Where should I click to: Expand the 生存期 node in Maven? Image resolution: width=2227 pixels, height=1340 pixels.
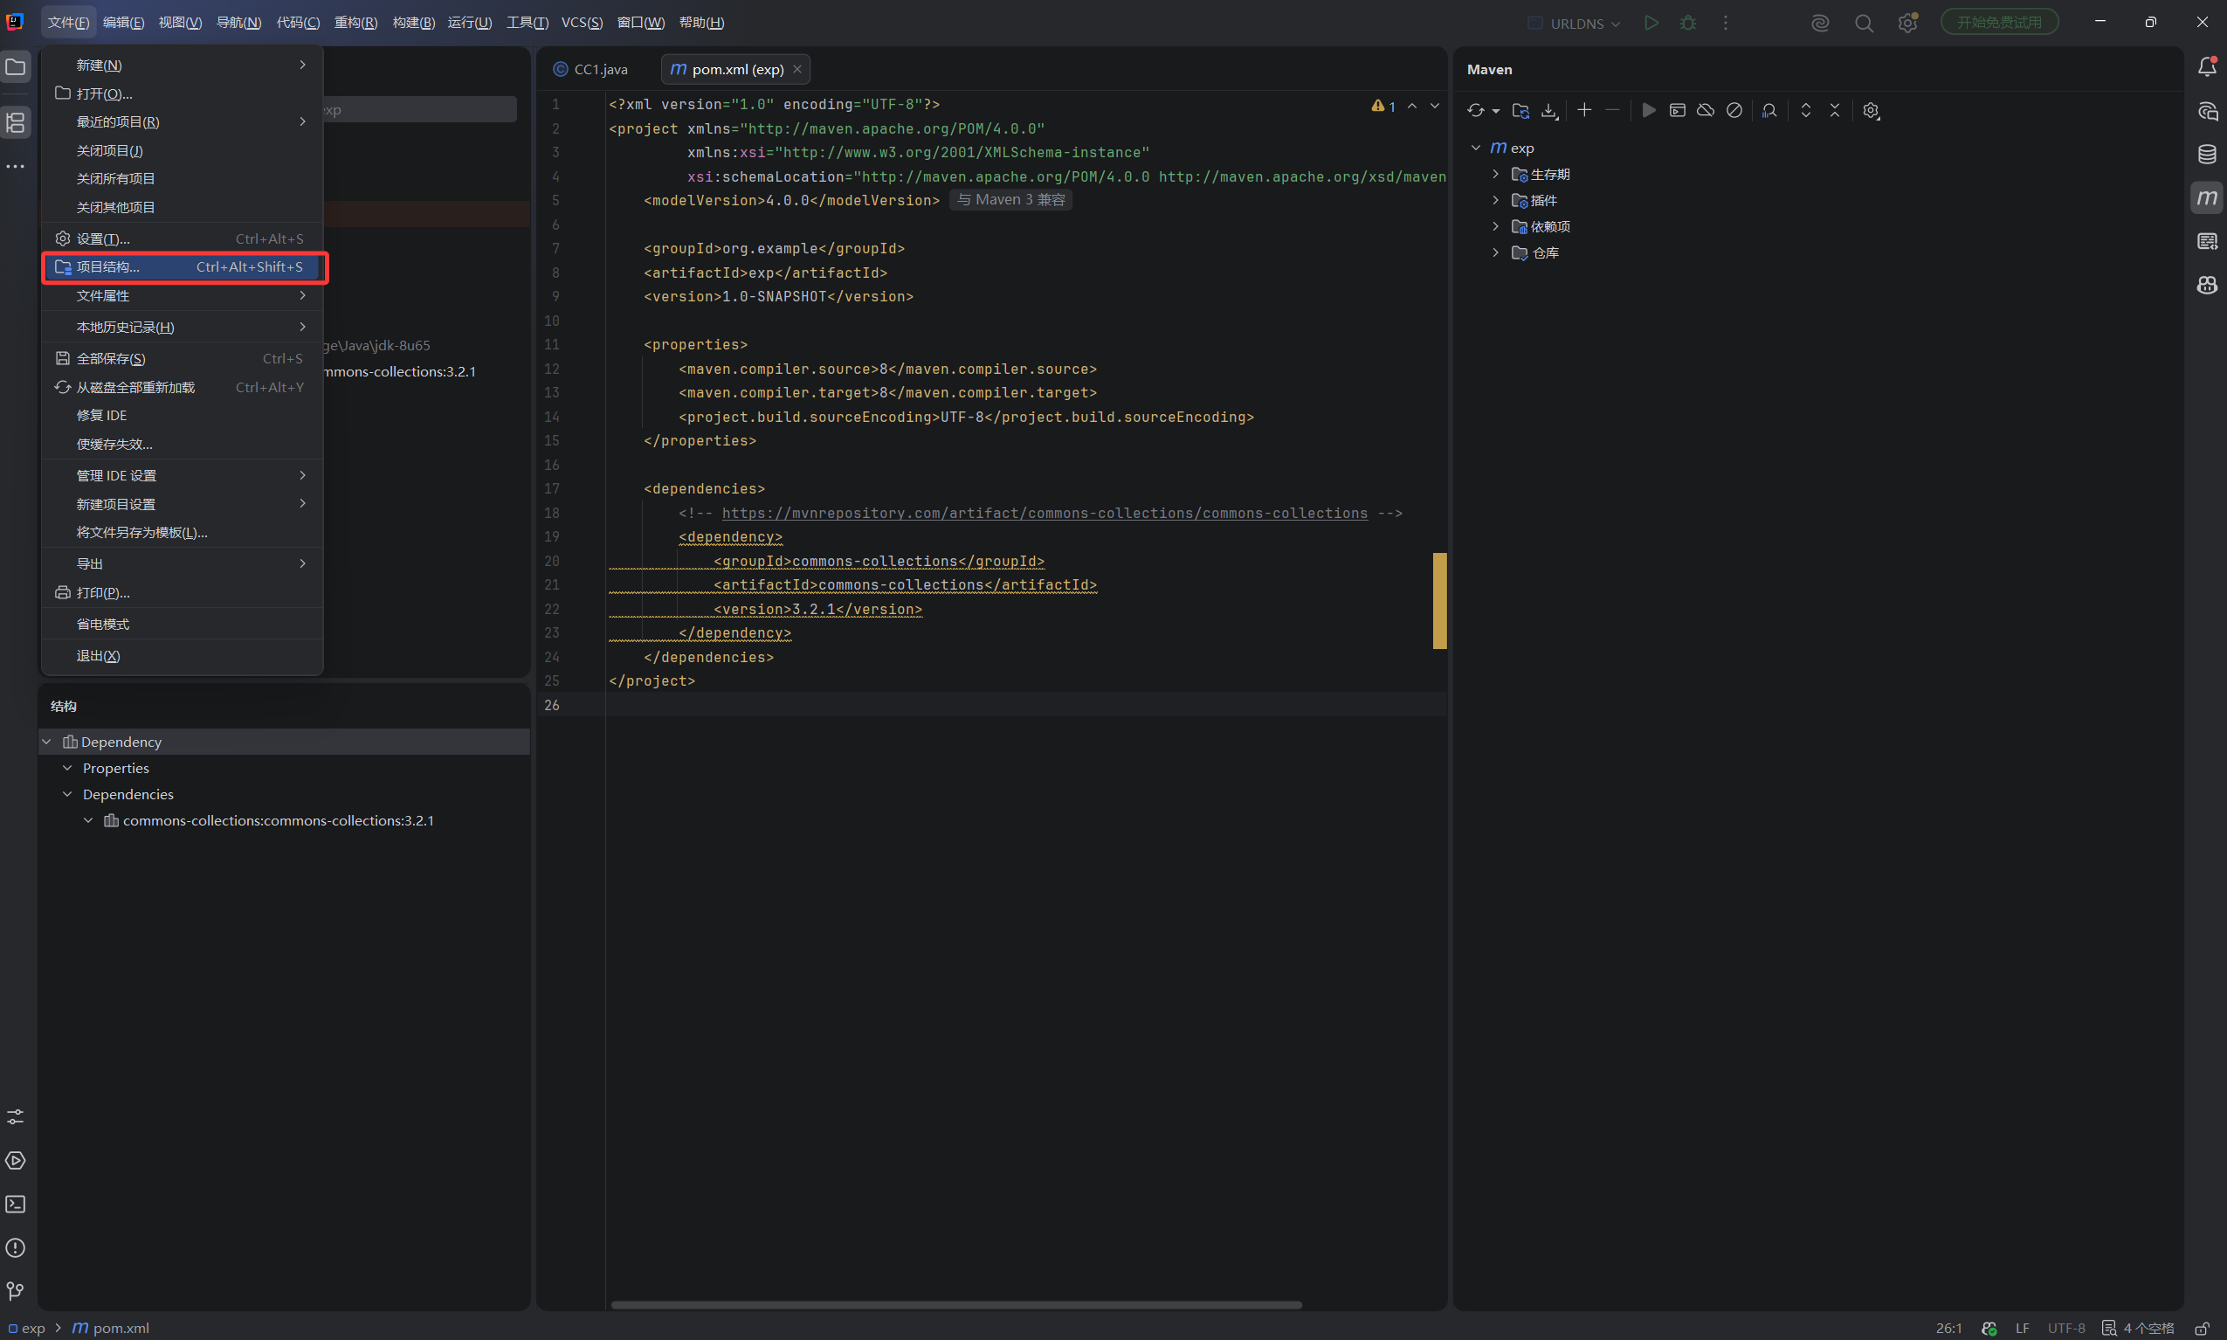coord(1495,173)
